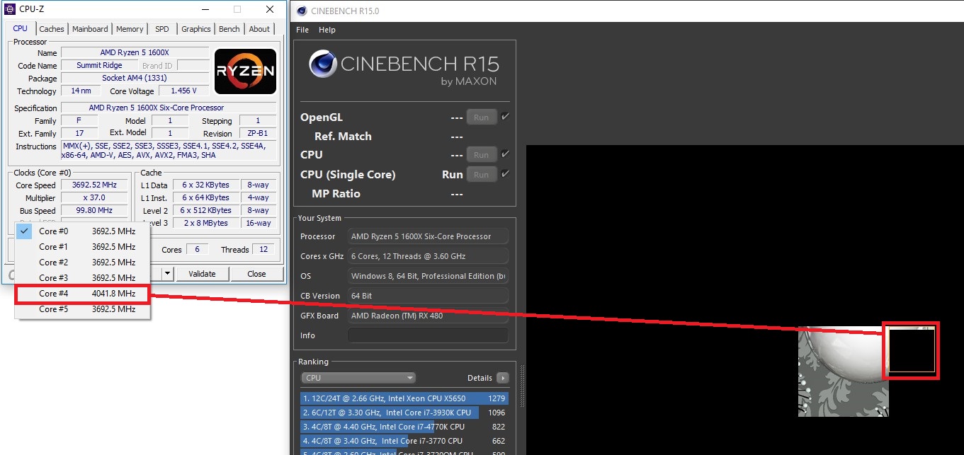
Task: Run the CPU (Single Core) benchmark
Action: point(481,174)
